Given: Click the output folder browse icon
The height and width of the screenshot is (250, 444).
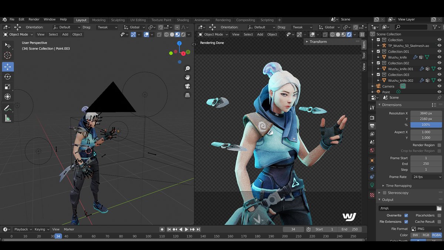Looking at the screenshot, I should 439,209.
